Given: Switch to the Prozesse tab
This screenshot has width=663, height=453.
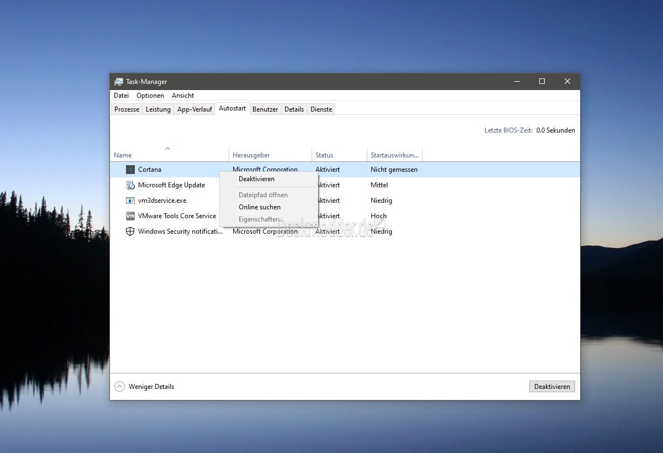Looking at the screenshot, I should click(127, 109).
